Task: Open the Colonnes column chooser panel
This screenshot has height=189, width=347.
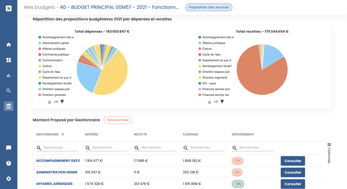Action: coord(329,153)
